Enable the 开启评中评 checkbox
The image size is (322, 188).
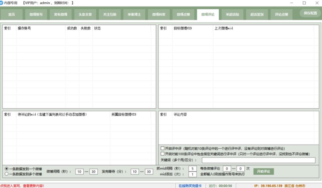point(162,148)
